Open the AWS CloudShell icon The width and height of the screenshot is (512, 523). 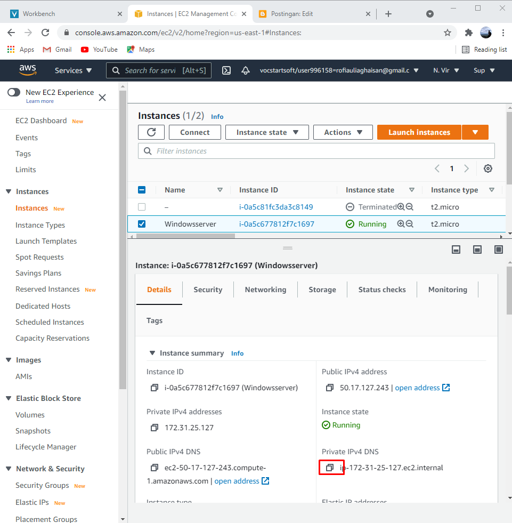[226, 70]
